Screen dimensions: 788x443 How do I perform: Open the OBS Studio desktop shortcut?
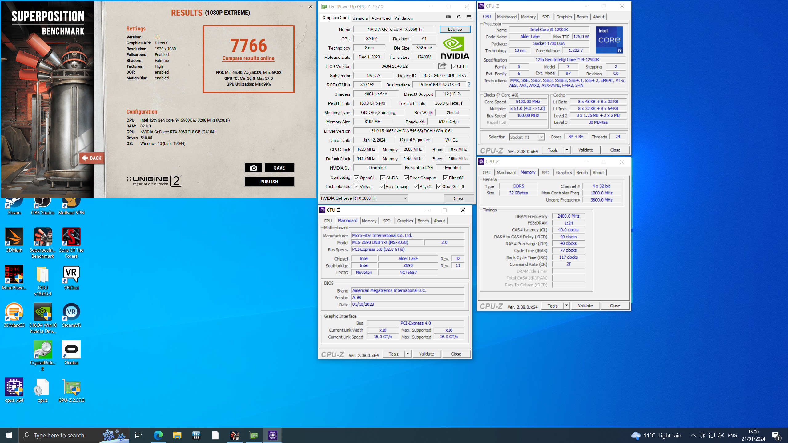42,206
